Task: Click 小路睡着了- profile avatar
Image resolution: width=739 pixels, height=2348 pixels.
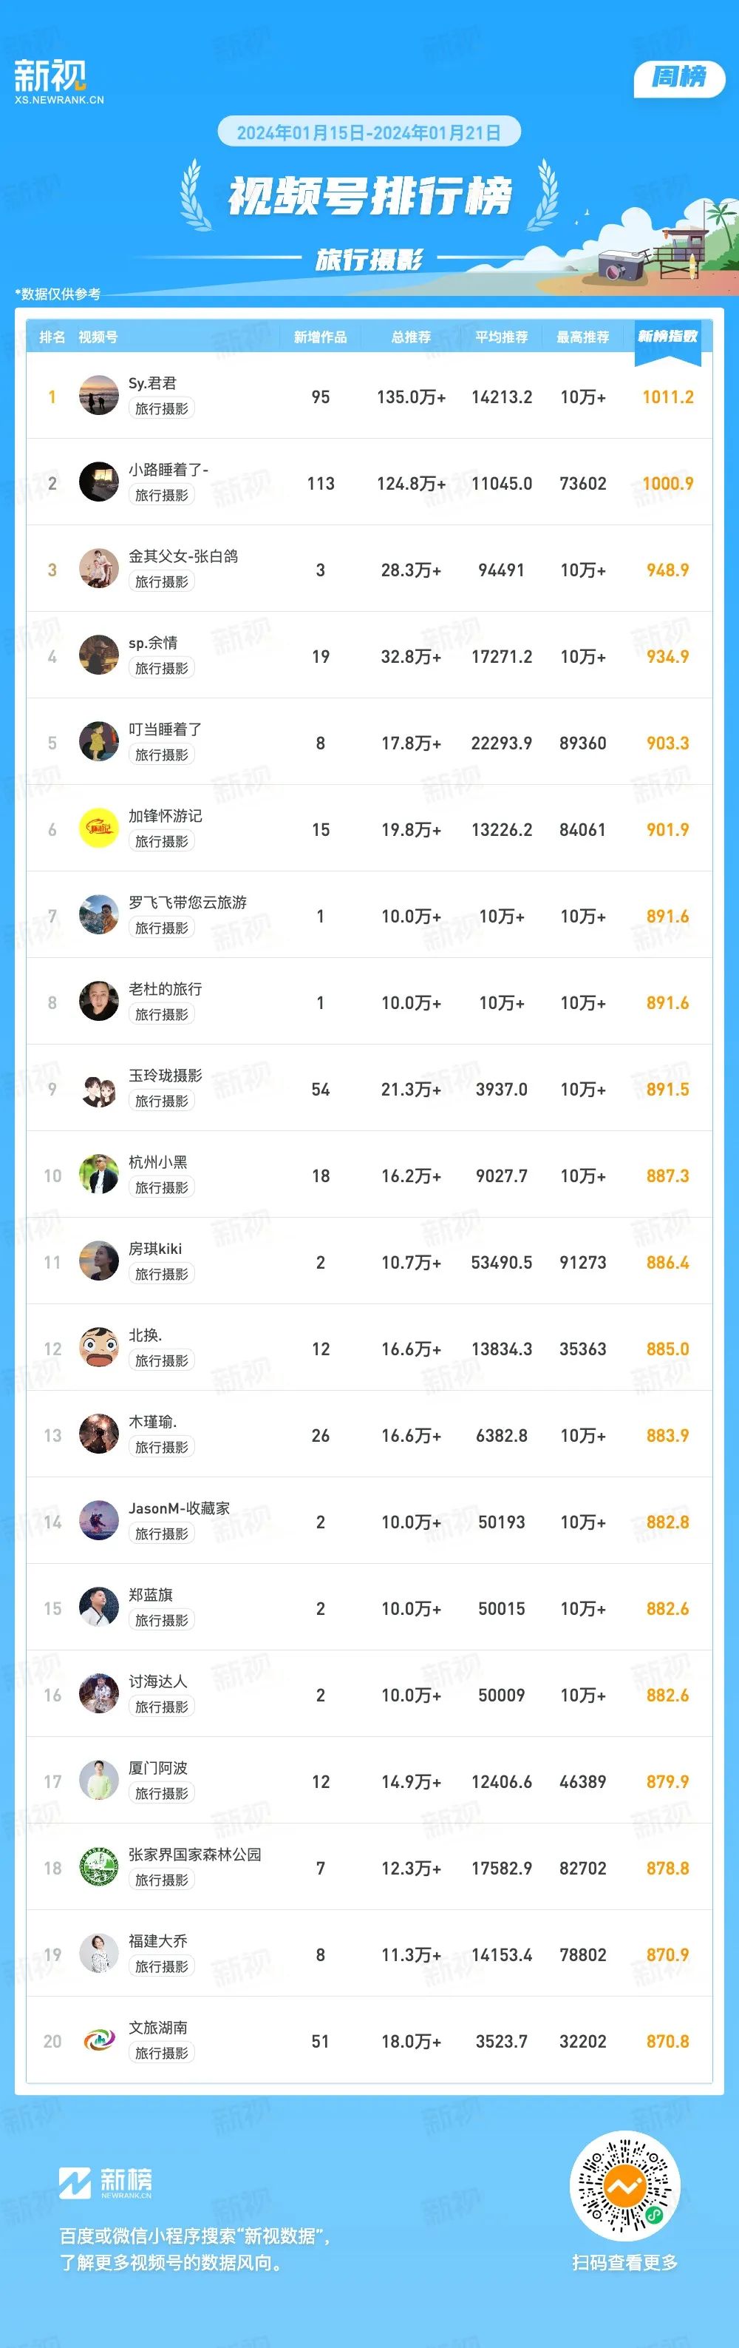Action: (98, 482)
